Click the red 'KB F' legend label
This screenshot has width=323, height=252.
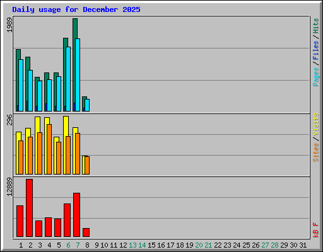pyautogui.click(x=316, y=230)
